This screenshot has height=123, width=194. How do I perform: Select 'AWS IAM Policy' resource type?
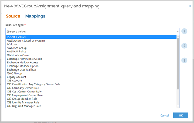[91, 52]
